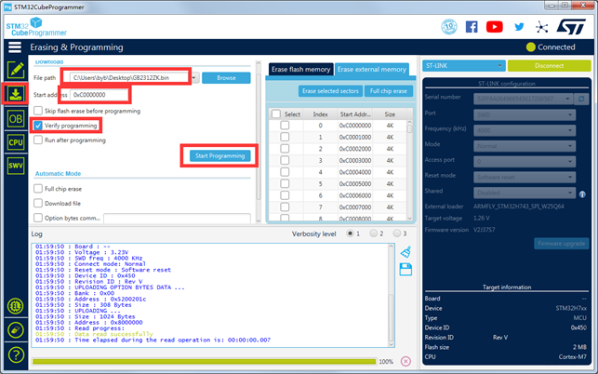
Task: Click the Index column header
Action: 320,114
